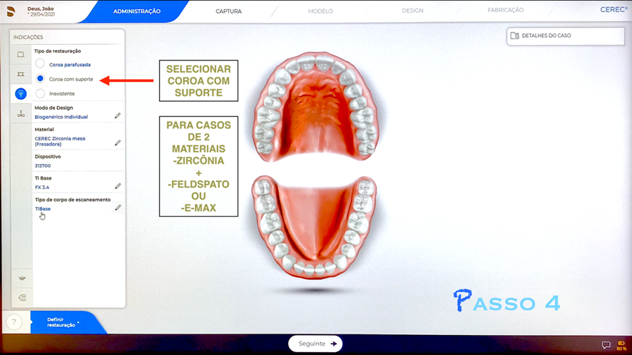Click the battery level indicator icon
This screenshot has height=355, width=632.
click(x=621, y=344)
